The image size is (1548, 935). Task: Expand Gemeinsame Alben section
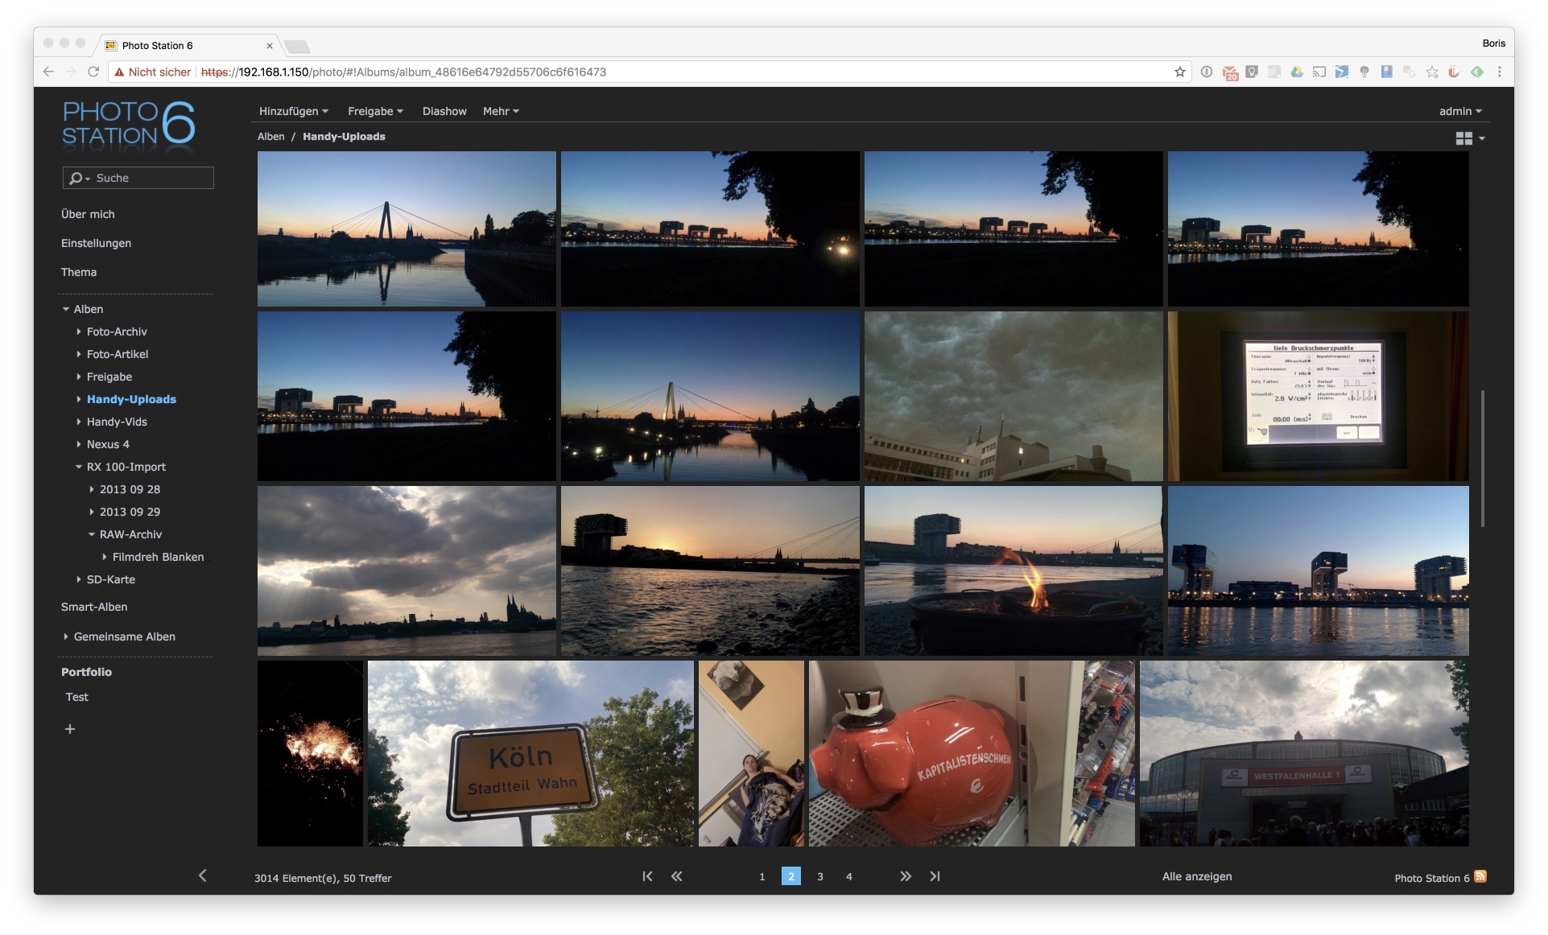coord(66,636)
